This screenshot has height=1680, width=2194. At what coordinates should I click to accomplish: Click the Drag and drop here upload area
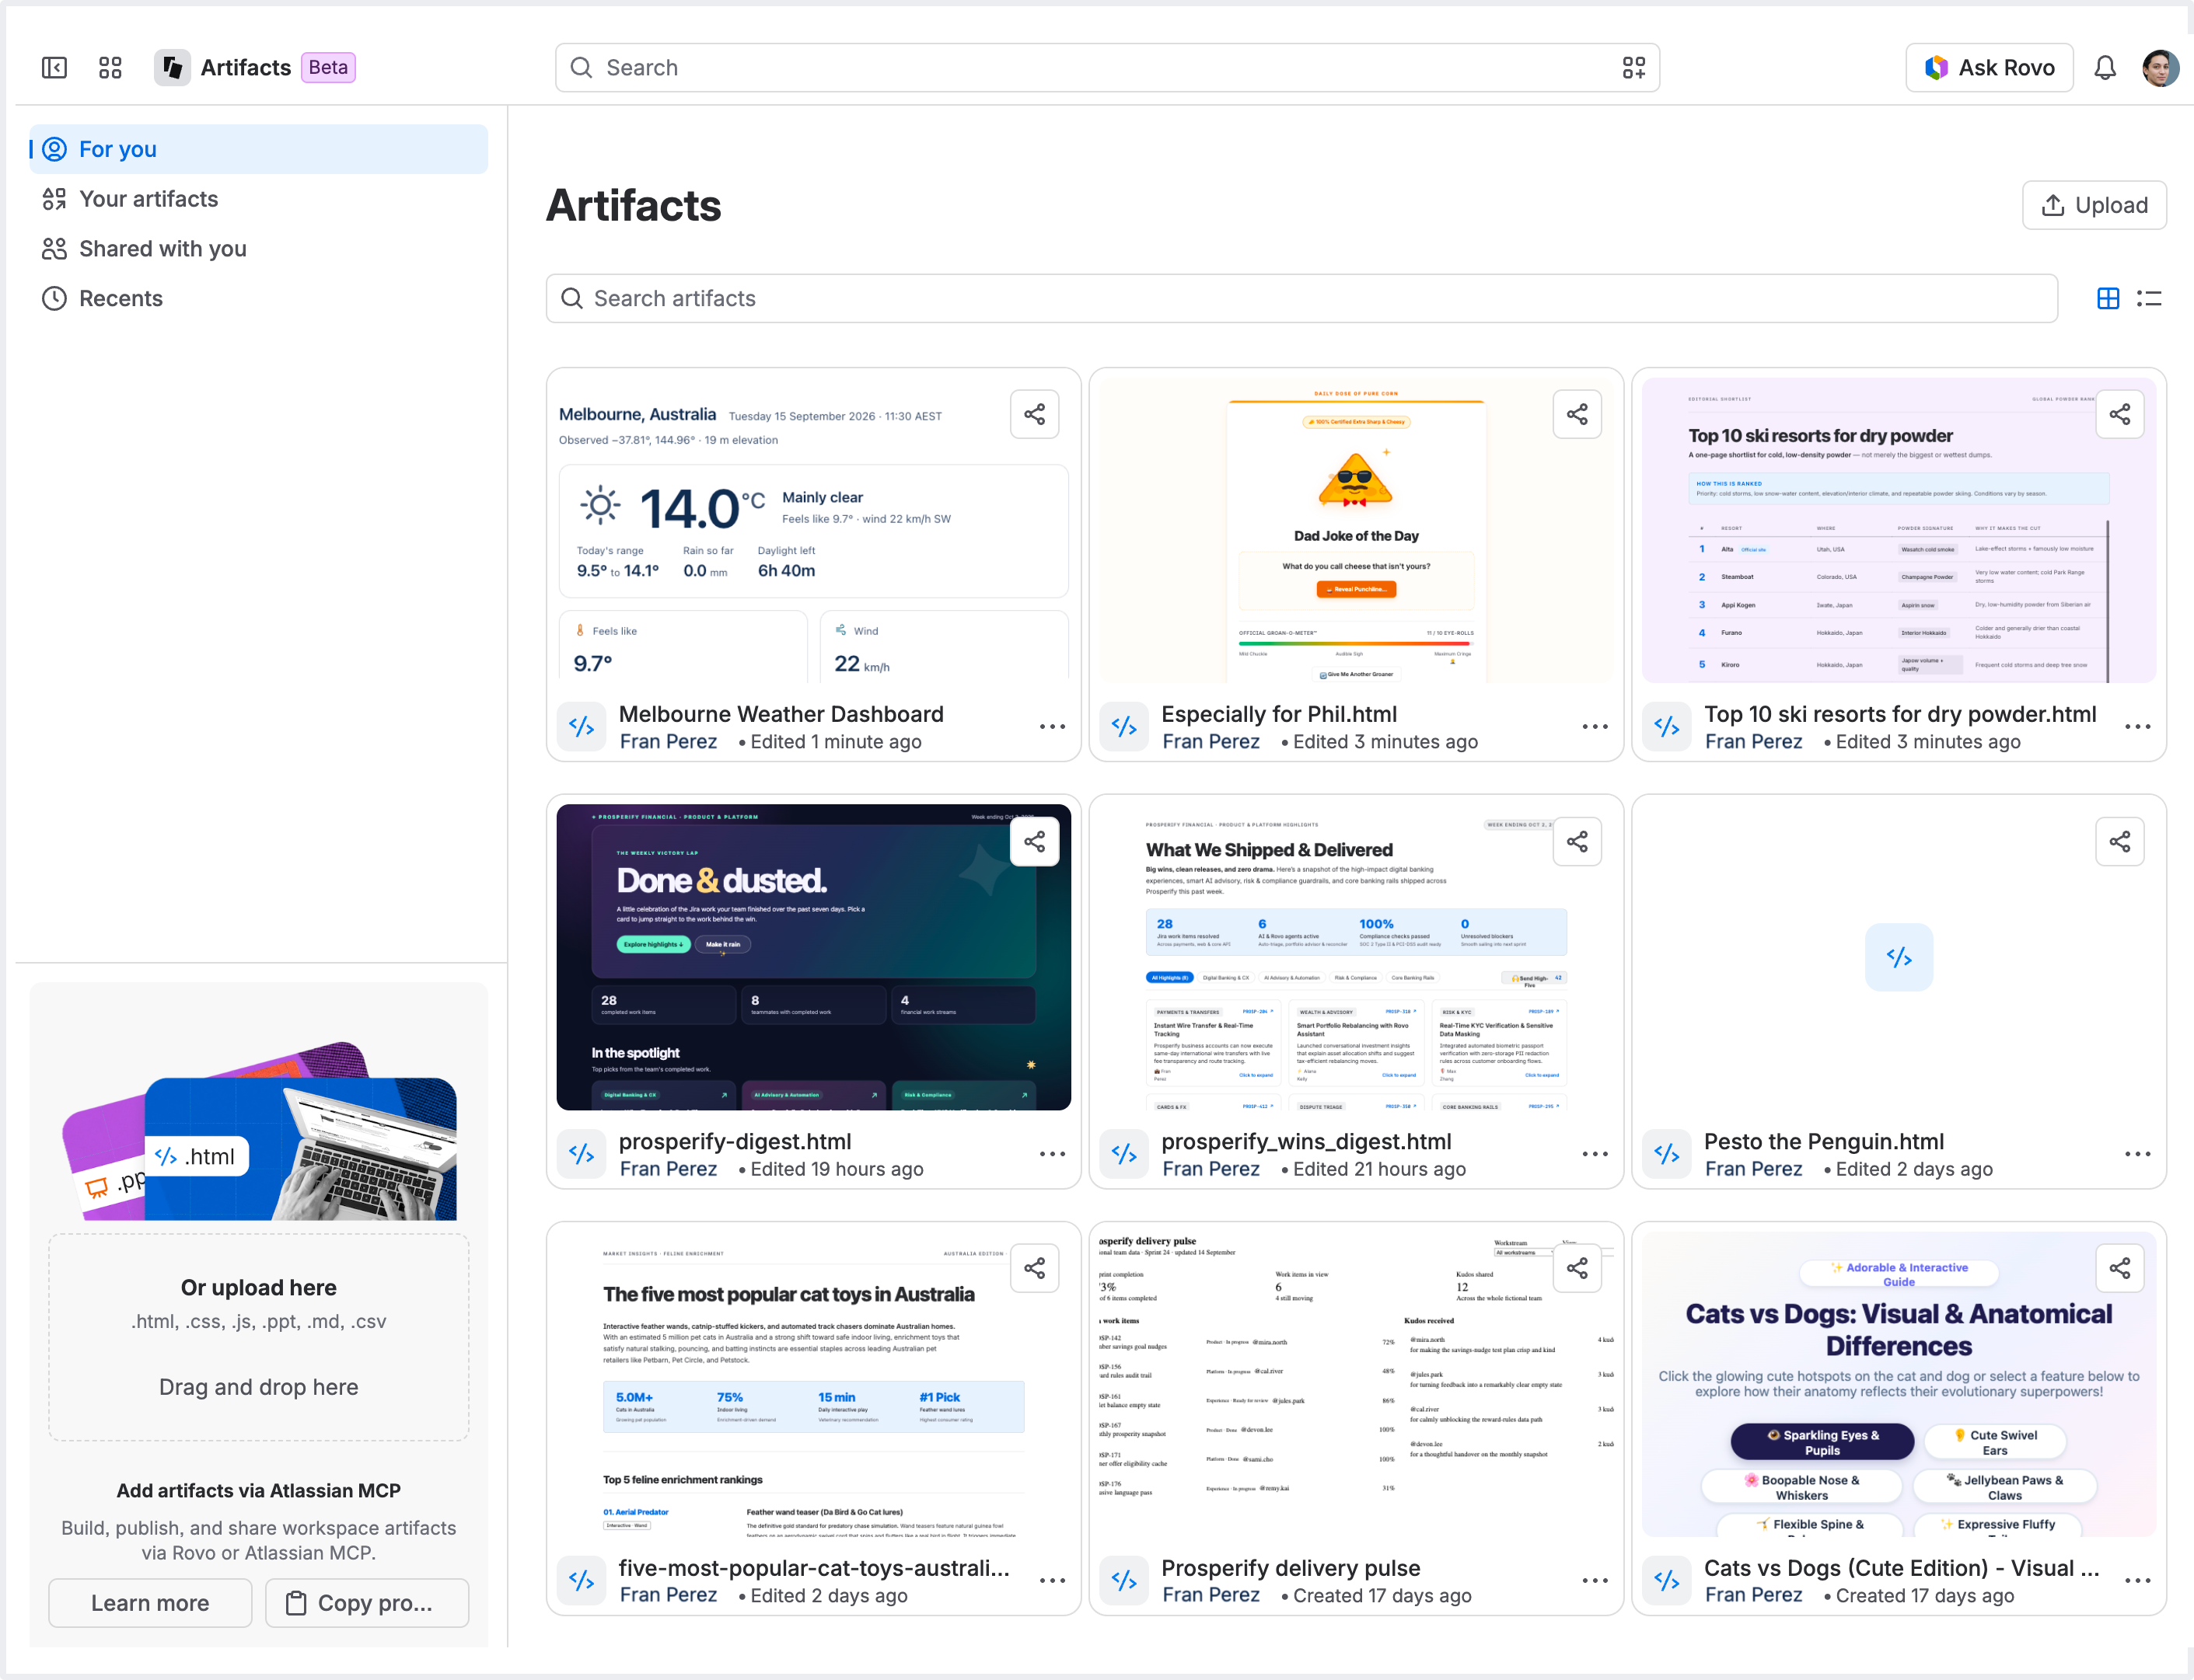259,1337
